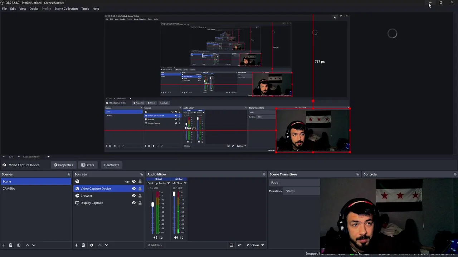Open advanced audio properties gears icon
The image size is (458, 257).
[239, 245]
